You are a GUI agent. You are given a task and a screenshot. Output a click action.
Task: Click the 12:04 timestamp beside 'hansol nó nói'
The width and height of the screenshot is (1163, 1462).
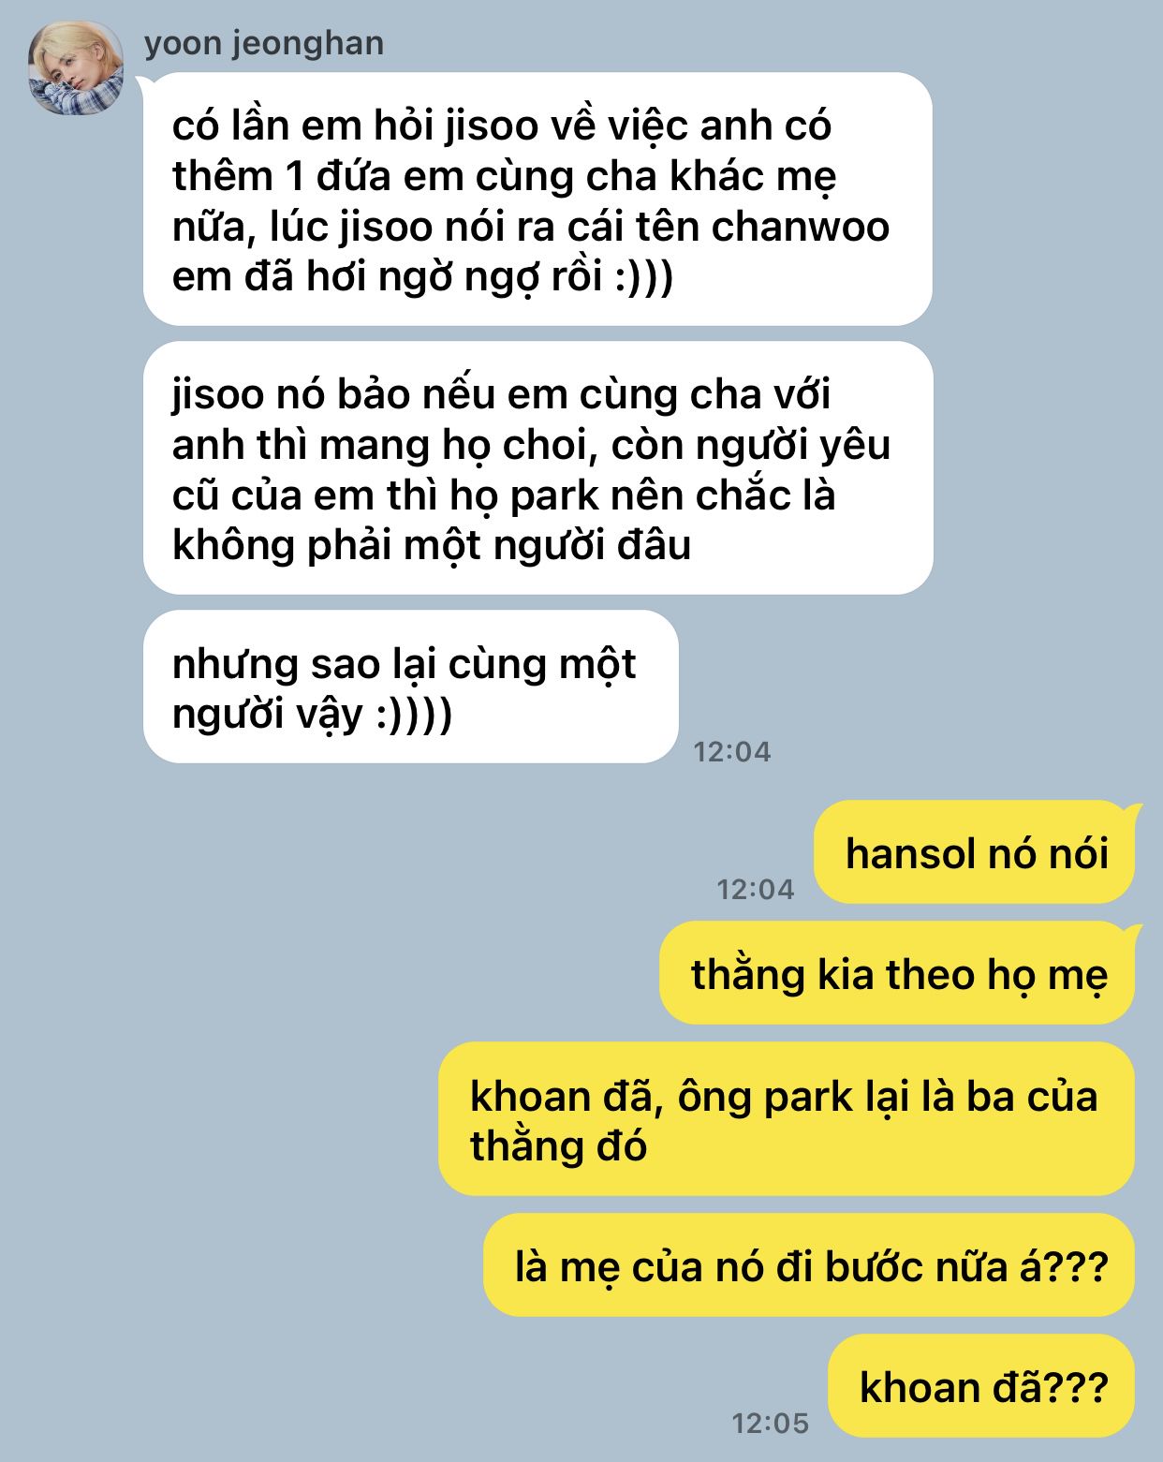755,889
